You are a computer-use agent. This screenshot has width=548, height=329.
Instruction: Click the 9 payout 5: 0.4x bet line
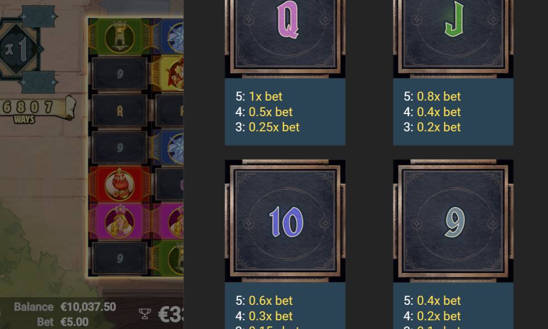432,300
